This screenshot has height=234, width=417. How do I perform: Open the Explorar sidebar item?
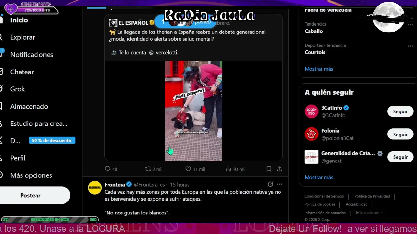point(22,37)
